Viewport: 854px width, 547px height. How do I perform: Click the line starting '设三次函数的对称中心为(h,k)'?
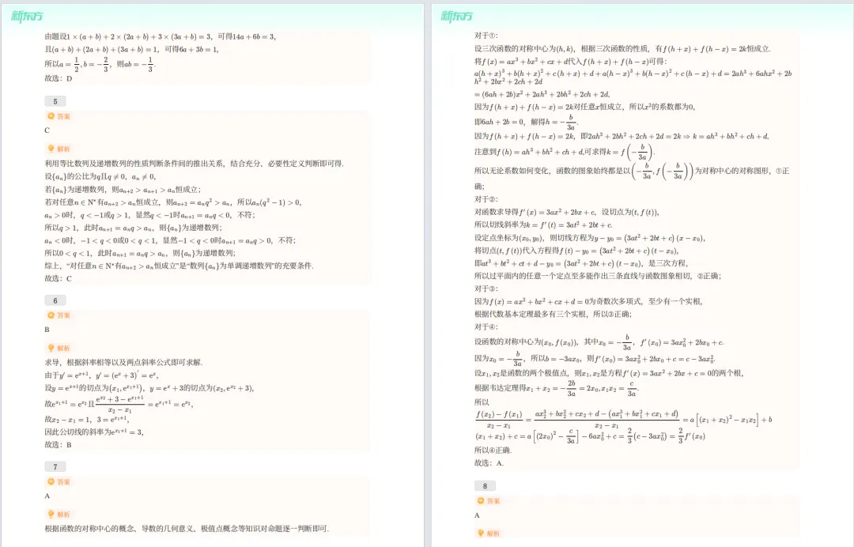point(622,49)
